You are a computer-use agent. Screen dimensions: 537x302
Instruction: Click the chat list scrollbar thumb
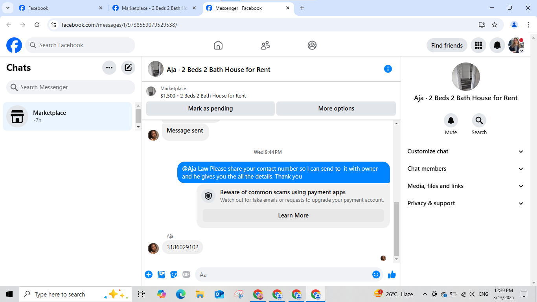pyautogui.click(x=138, y=116)
